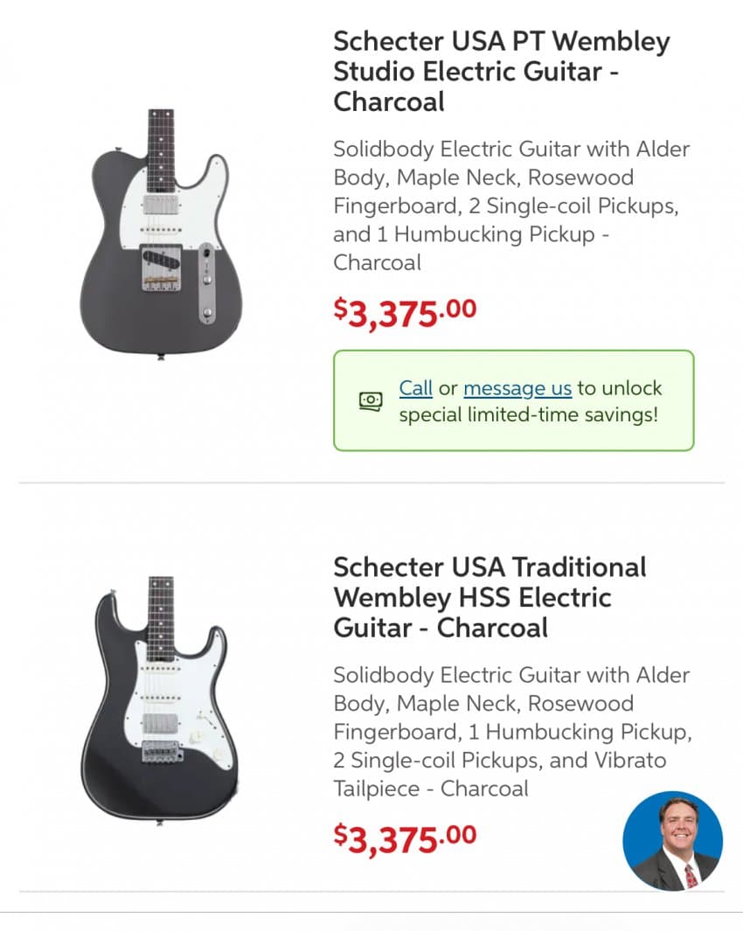Click the control plate on PT Wembley image
Image resolution: width=743 pixels, height=931 pixels.
(x=206, y=283)
